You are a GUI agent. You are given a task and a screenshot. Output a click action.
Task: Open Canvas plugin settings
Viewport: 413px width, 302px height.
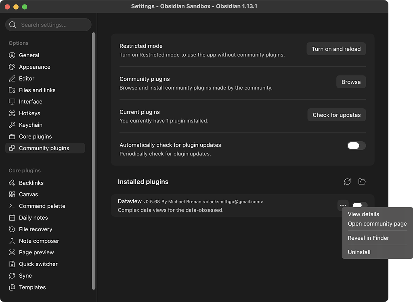pyautogui.click(x=45, y=195)
